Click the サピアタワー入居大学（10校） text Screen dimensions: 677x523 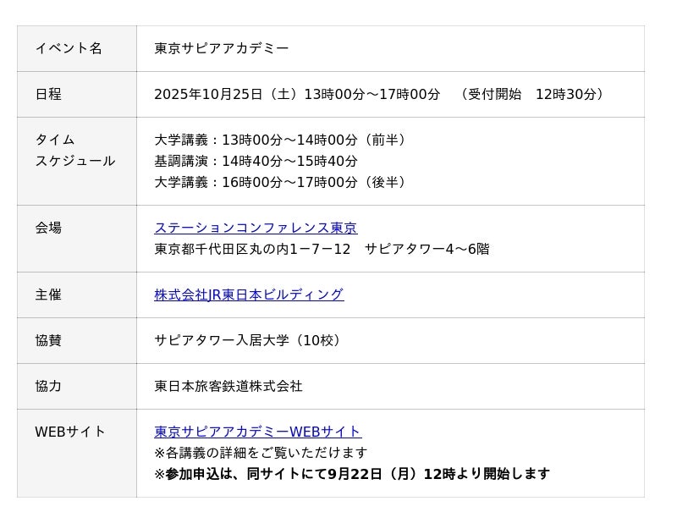coord(250,340)
